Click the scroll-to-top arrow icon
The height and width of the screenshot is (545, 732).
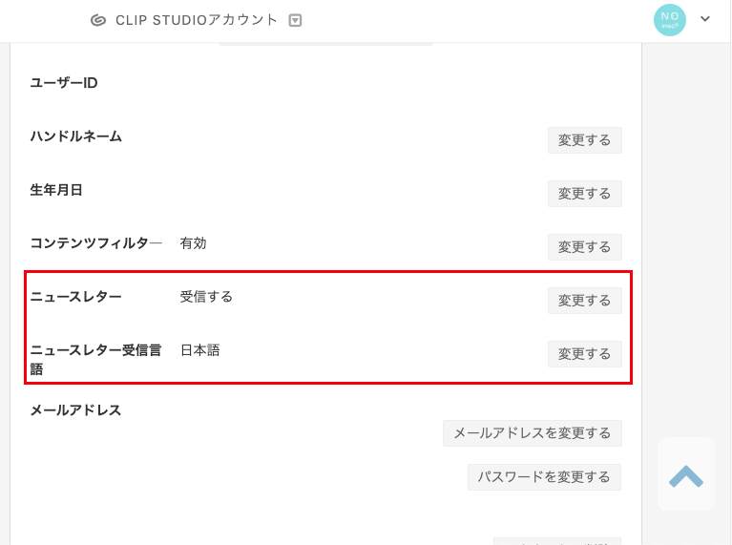coord(686,473)
